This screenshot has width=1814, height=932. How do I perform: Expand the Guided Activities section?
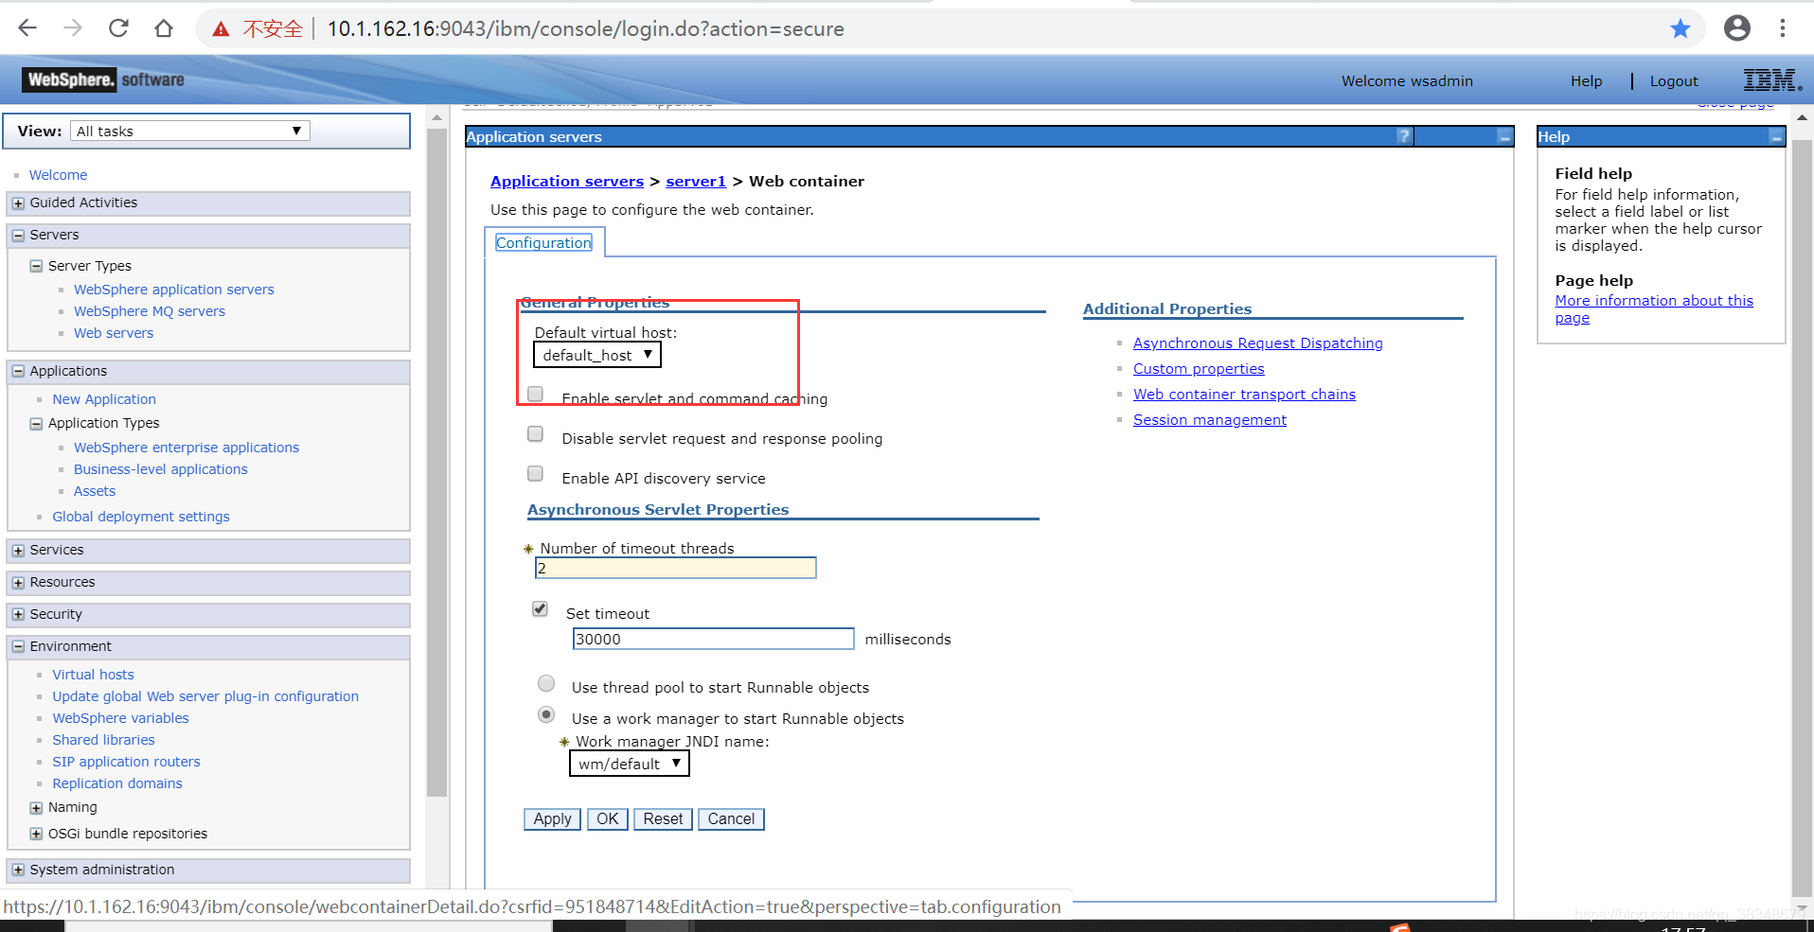pos(18,203)
